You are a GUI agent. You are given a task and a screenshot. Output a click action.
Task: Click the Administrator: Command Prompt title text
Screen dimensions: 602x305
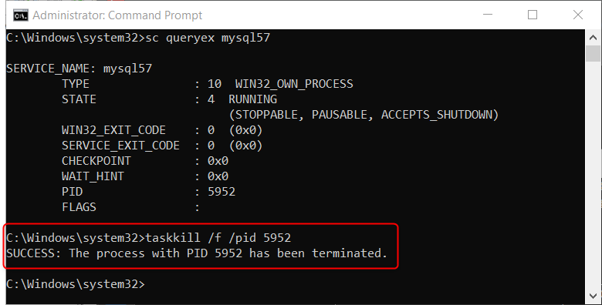point(117,15)
